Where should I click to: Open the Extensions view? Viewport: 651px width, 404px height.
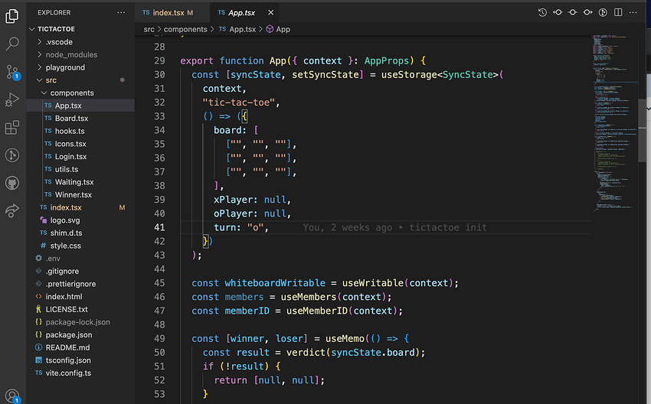point(12,127)
